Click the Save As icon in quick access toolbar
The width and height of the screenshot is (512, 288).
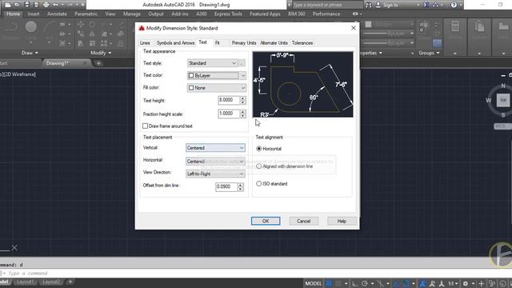click(36, 5)
